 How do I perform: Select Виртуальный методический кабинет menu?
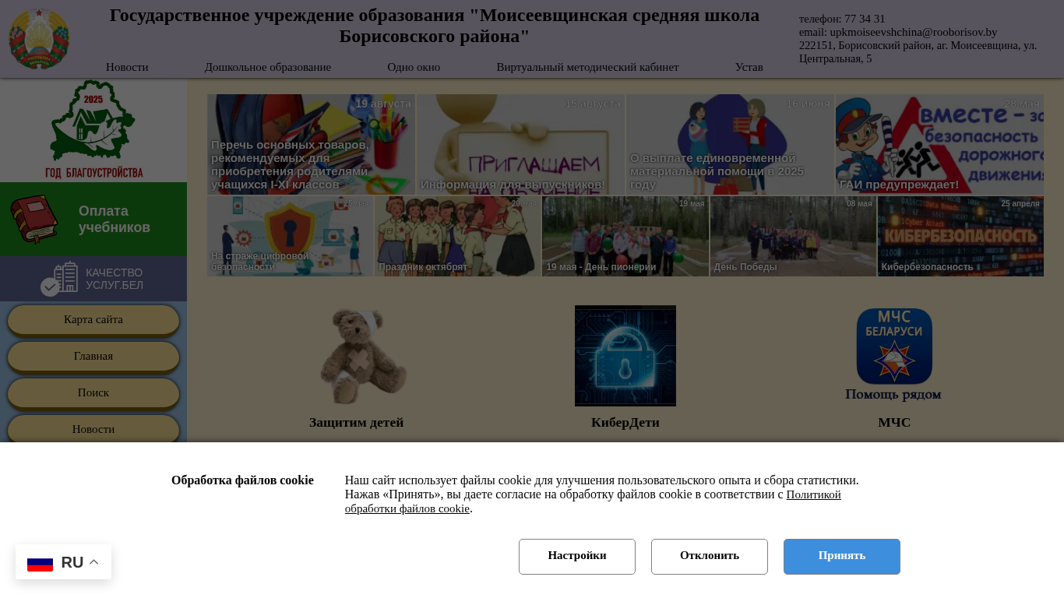click(587, 67)
